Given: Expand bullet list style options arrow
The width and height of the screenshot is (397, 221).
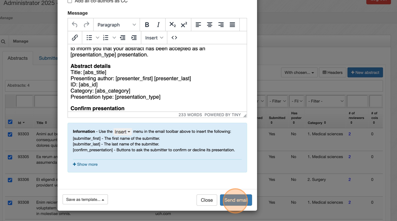Looking at the screenshot, I should (97, 37).
